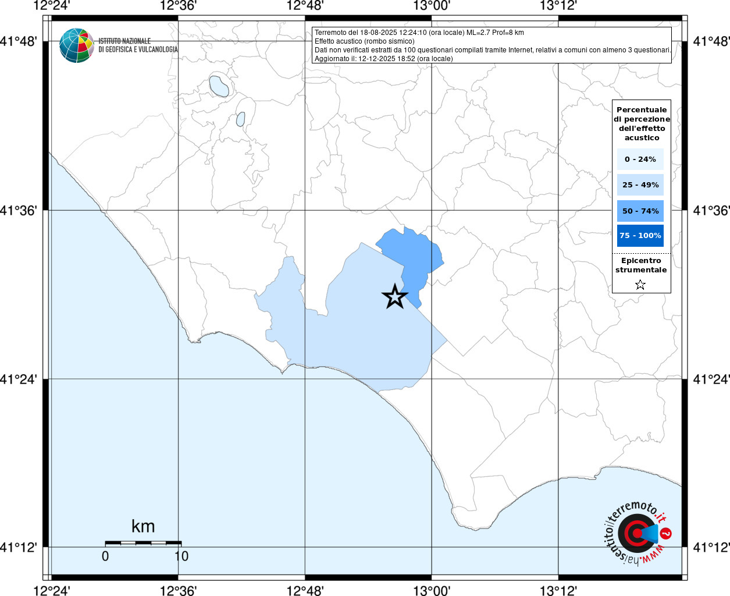Click 'Effetto acustico (rombo sismico)' text
Viewport: 730px width, 596px height.
coord(365,41)
